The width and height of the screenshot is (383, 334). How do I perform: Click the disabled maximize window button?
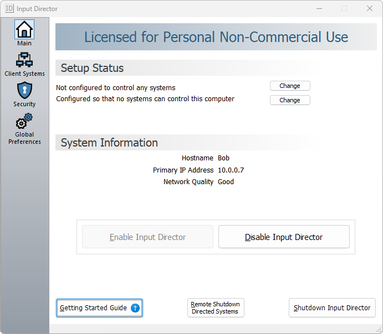tap(344, 9)
